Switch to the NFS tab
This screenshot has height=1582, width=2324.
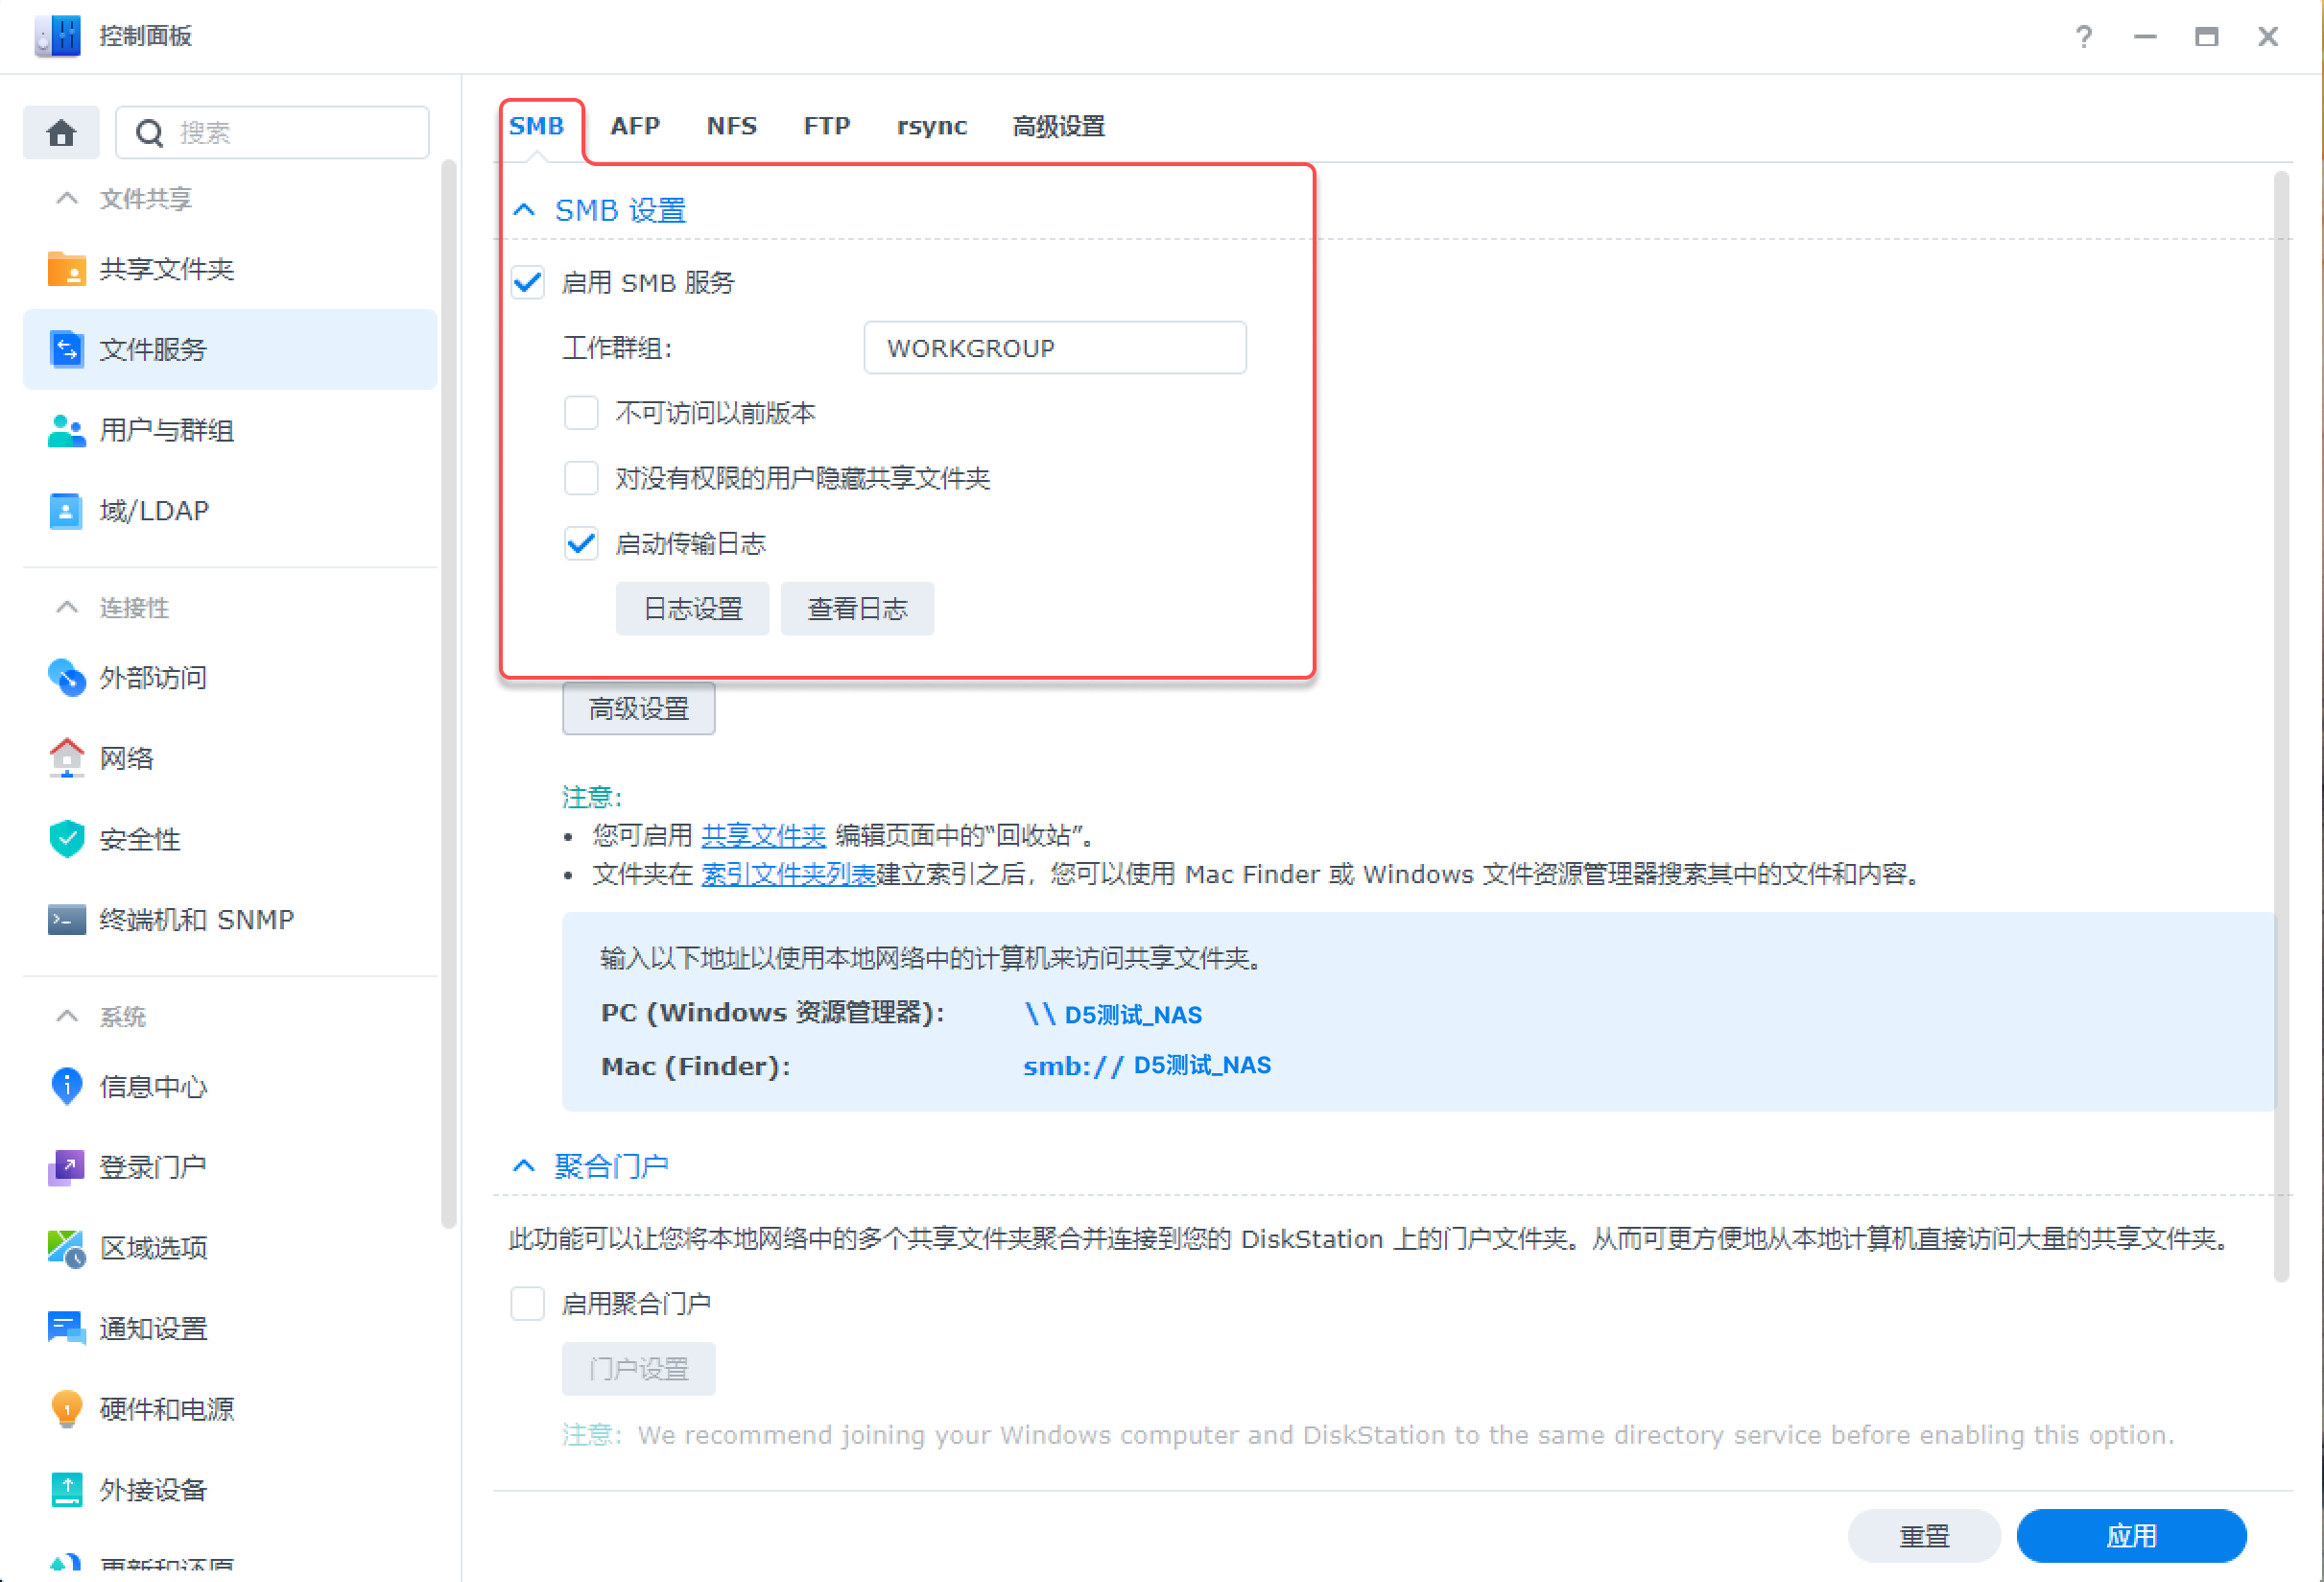(x=732, y=126)
